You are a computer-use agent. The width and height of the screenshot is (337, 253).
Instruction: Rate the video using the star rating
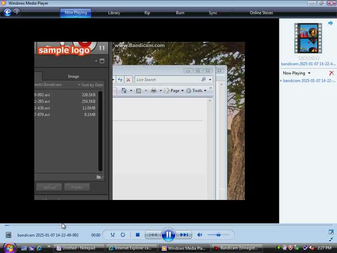click(x=309, y=58)
